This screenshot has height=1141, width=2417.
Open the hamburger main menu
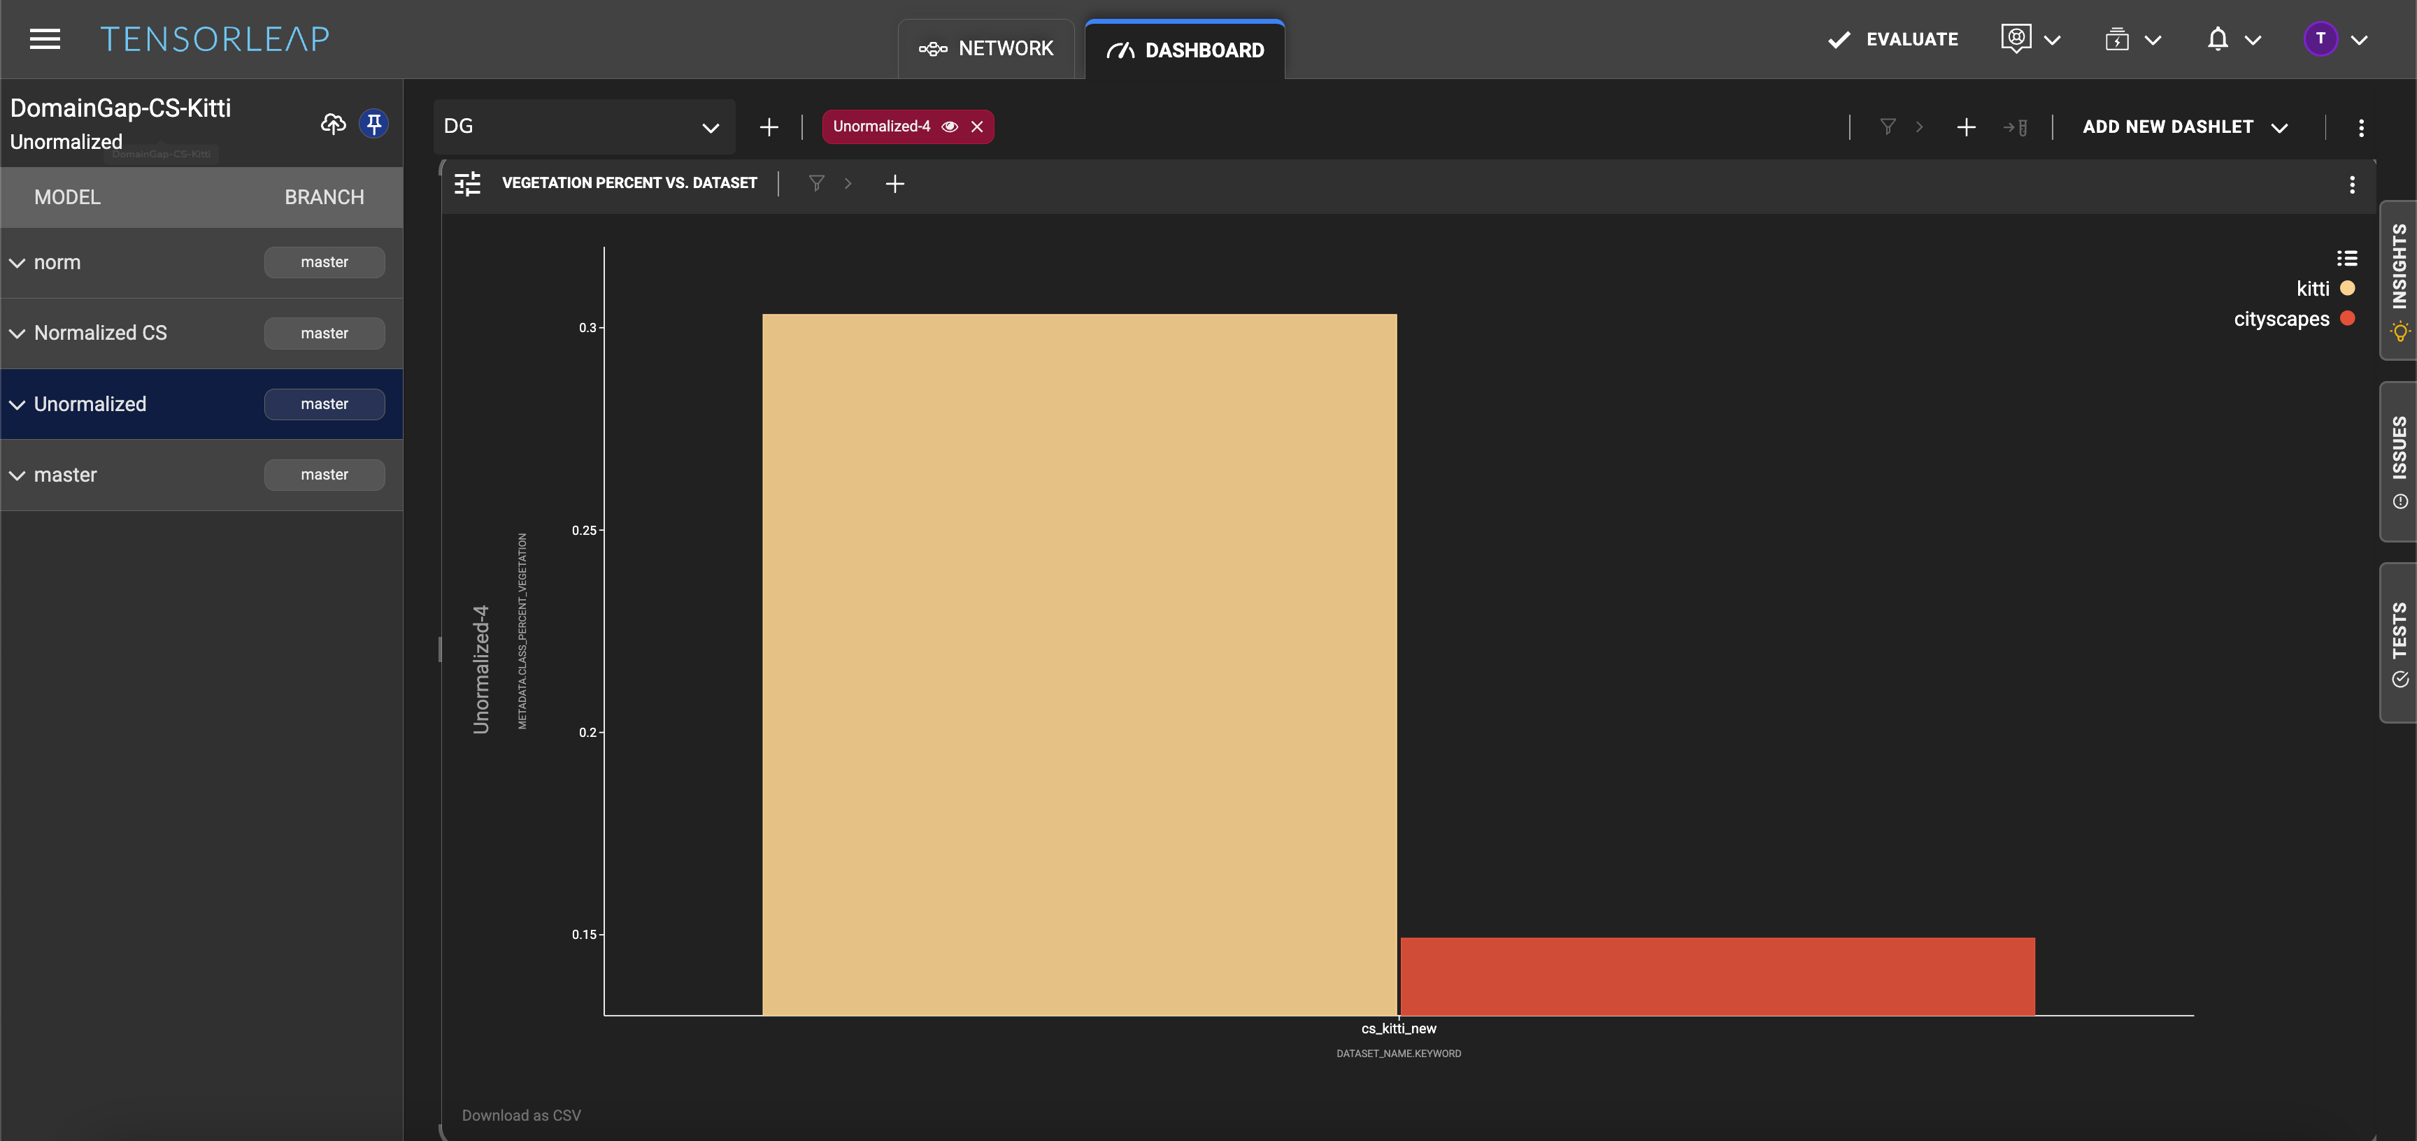[44, 39]
